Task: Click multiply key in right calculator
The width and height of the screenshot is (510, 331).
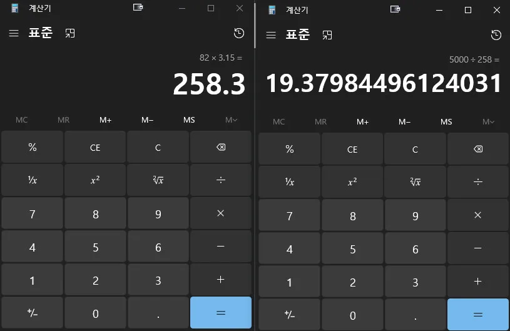Action: [x=478, y=215]
